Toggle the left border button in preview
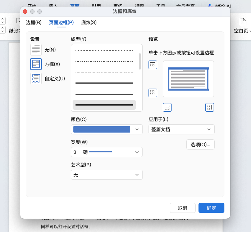251x232 pixels. coord(167,107)
